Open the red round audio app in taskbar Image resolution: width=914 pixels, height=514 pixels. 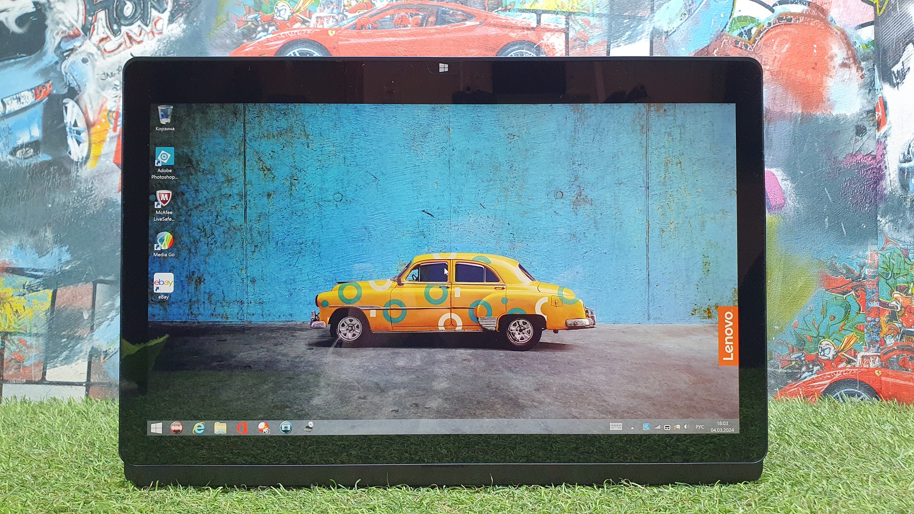pyautogui.click(x=177, y=428)
